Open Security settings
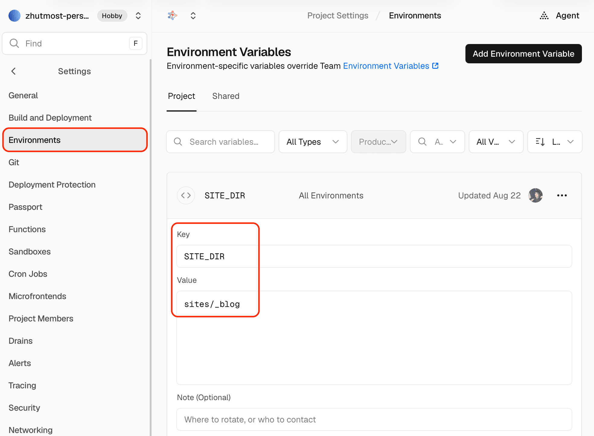Image resolution: width=594 pixels, height=436 pixels. tap(24, 408)
